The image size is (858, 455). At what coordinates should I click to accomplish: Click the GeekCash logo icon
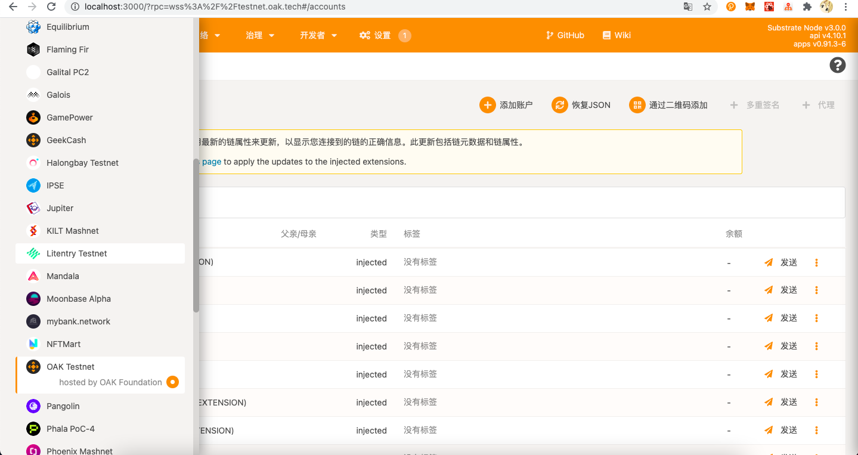click(33, 140)
